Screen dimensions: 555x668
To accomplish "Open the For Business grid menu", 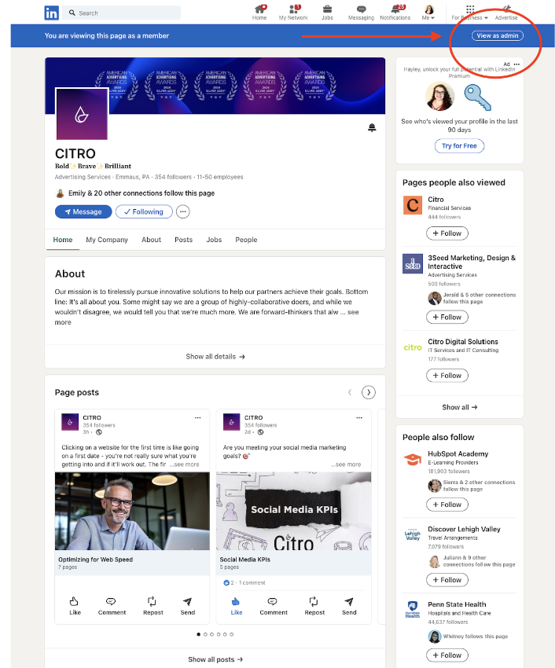I will coord(470,13).
